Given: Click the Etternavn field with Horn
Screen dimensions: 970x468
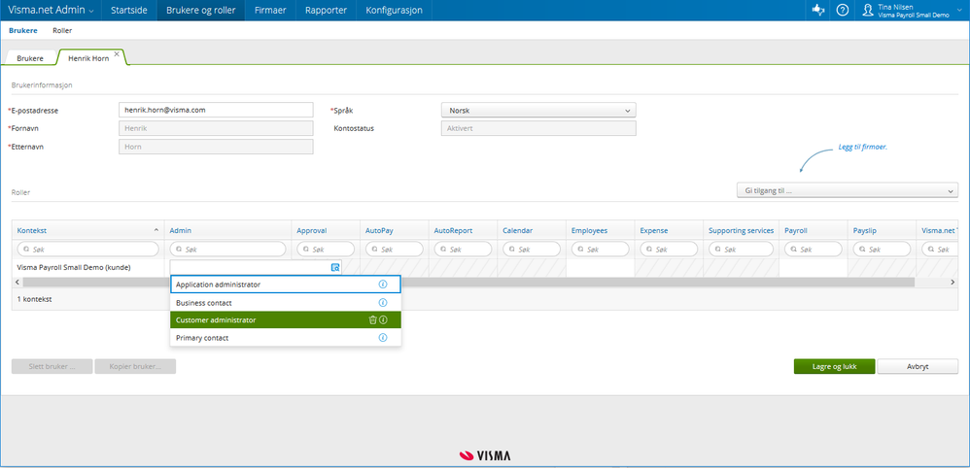Looking at the screenshot, I should click(x=216, y=147).
